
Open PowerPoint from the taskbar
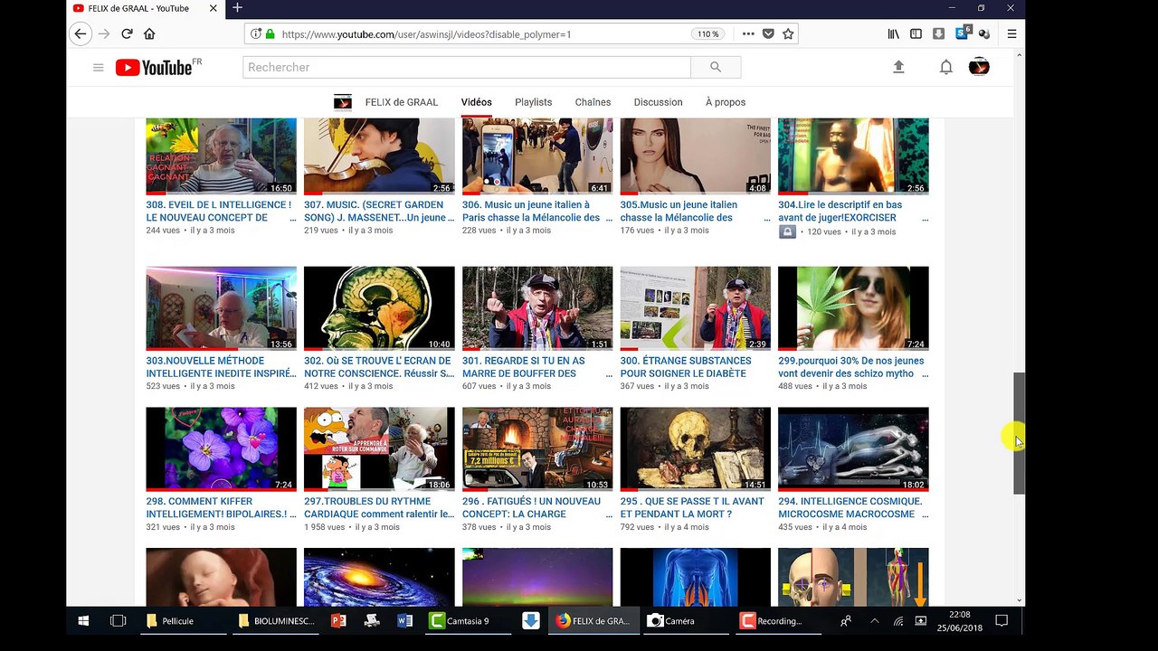(x=338, y=621)
